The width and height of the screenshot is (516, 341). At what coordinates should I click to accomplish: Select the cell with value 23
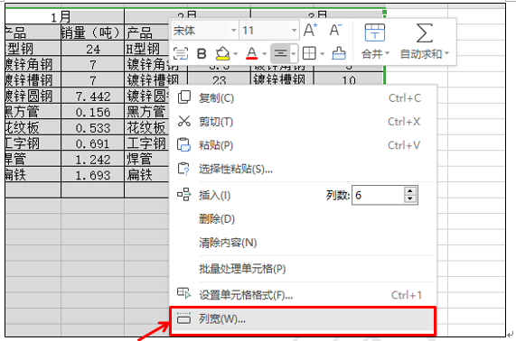pyautogui.click(x=219, y=79)
